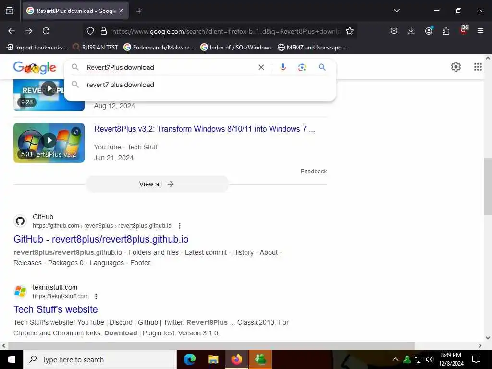Click the taskbar Type here to search box
The height and width of the screenshot is (369, 492).
click(x=100, y=359)
